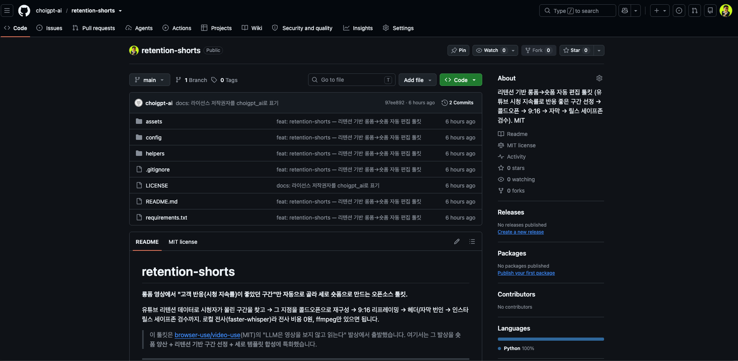Click the Type / to search box
This screenshot has width=738, height=361.
point(577,11)
